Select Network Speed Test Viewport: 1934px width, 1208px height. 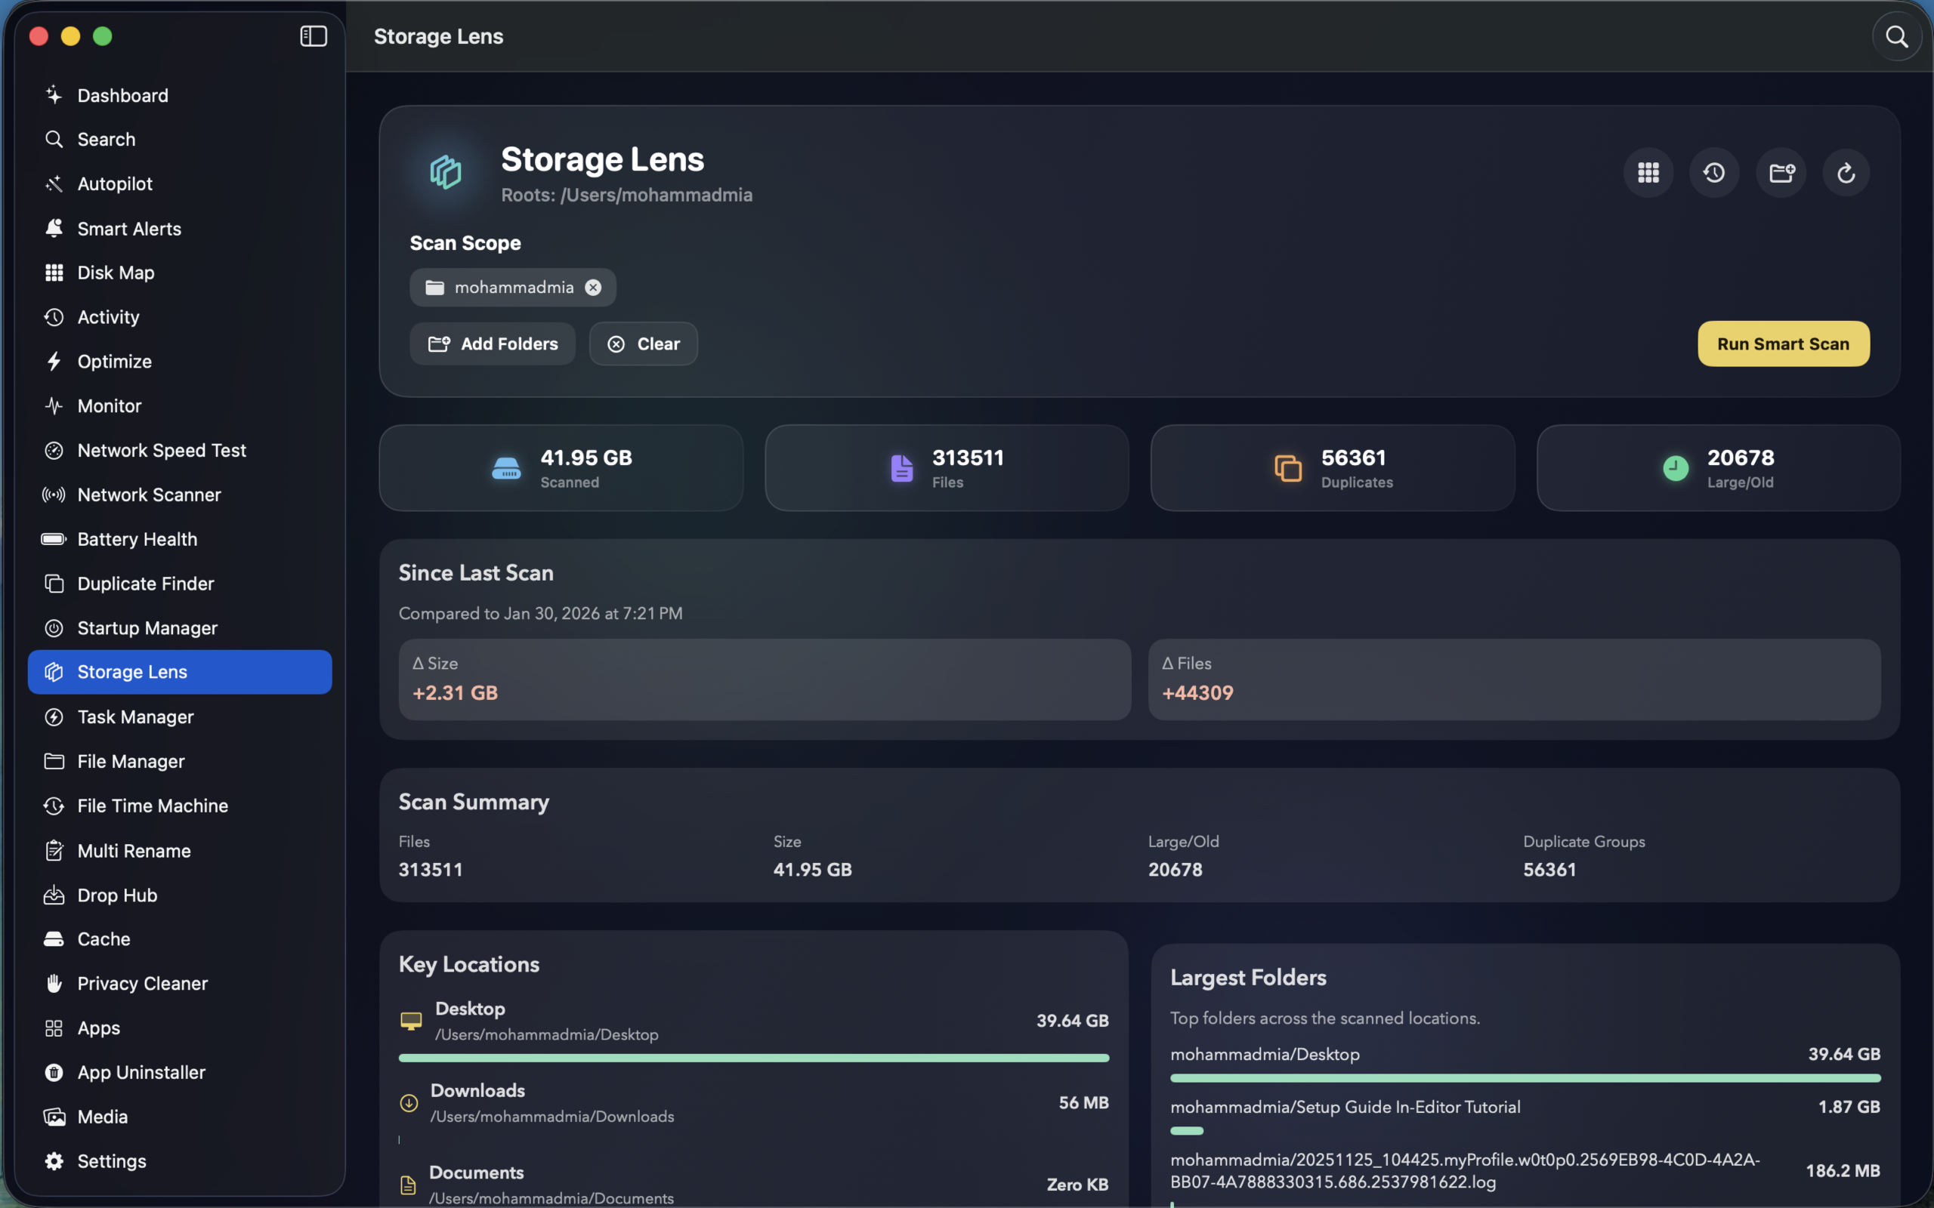(180, 451)
